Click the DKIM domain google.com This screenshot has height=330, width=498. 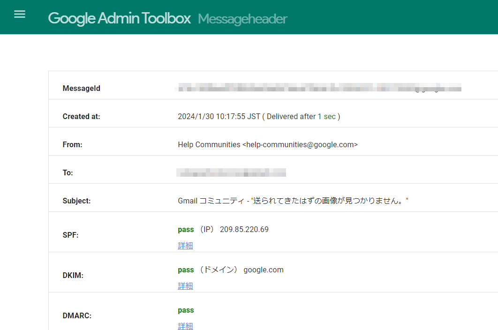[264, 270]
